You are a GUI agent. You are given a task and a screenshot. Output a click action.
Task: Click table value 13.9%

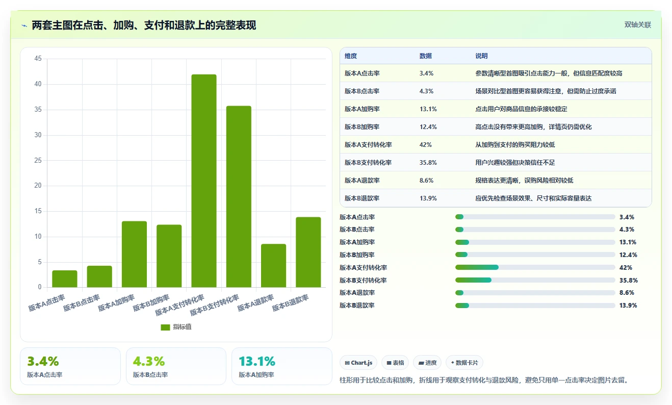coord(428,198)
